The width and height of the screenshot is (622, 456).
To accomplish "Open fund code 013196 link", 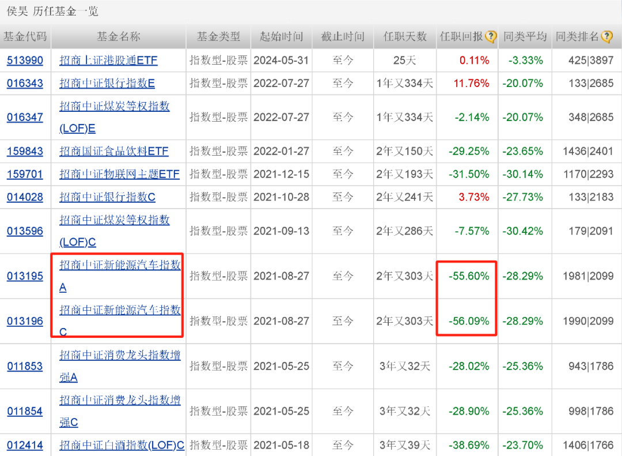I will pyautogui.click(x=25, y=321).
